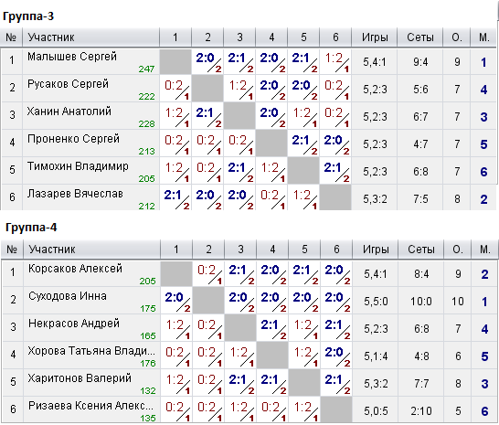Open Хорова Татьяна's 2:0 win cell
499x425 pixels.
tap(336, 356)
